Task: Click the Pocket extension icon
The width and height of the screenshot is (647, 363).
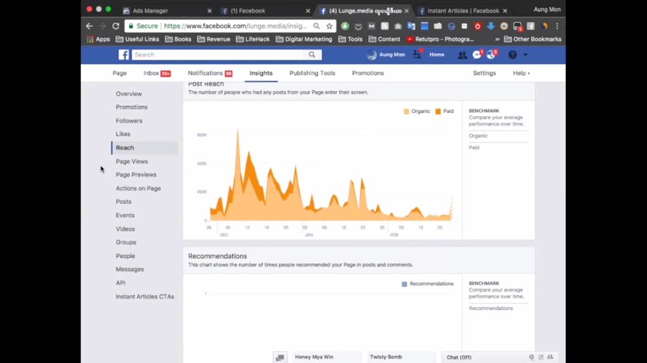Action: tap(359, 26)
